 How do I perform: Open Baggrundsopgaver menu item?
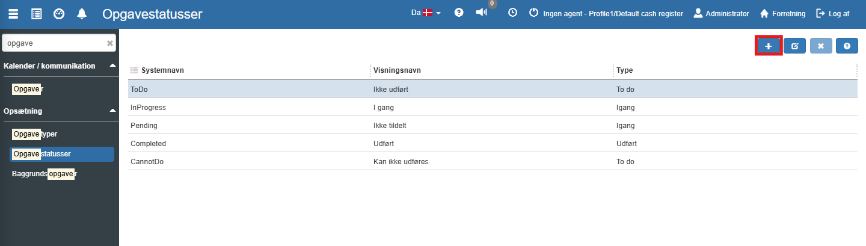45,174
